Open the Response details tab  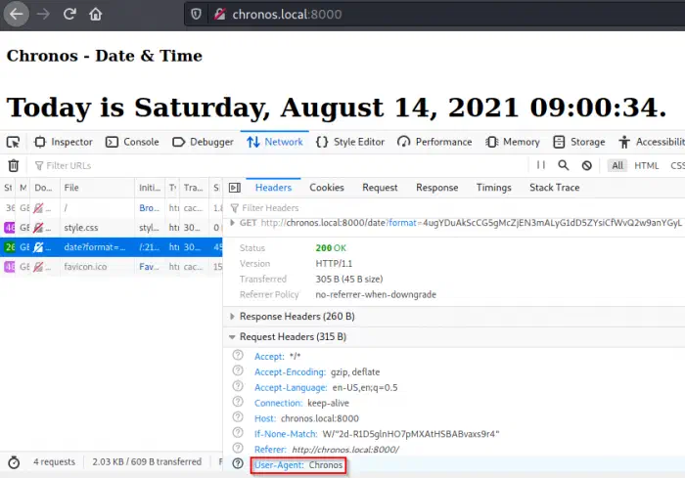coord(436,188)
